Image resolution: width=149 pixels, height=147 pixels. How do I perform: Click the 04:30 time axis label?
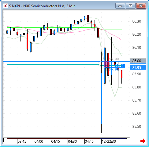coord(73,142)
